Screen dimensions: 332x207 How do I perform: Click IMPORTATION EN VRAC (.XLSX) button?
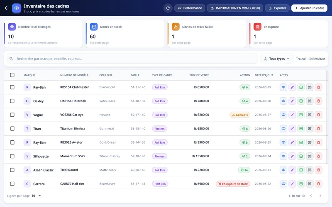pos(235,8)
